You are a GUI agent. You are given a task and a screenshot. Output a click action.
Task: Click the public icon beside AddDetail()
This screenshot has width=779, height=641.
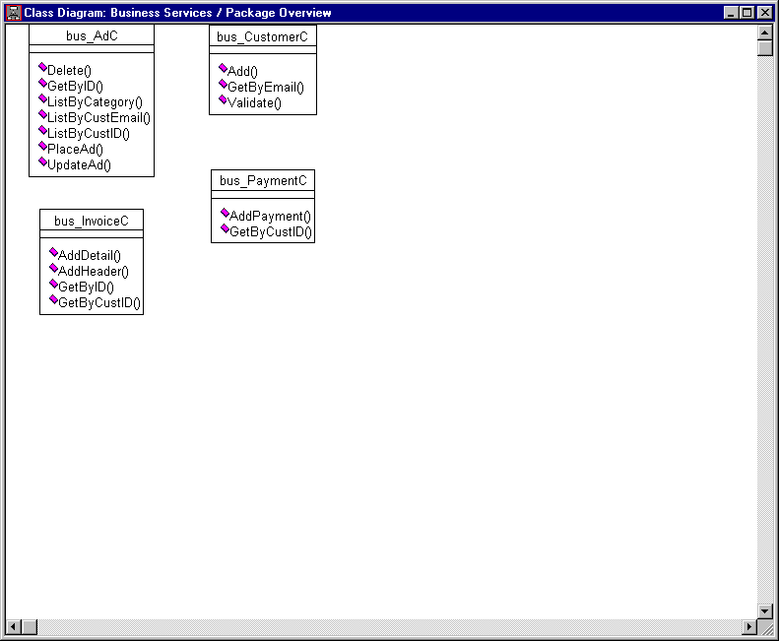click(x=53, y=252)
